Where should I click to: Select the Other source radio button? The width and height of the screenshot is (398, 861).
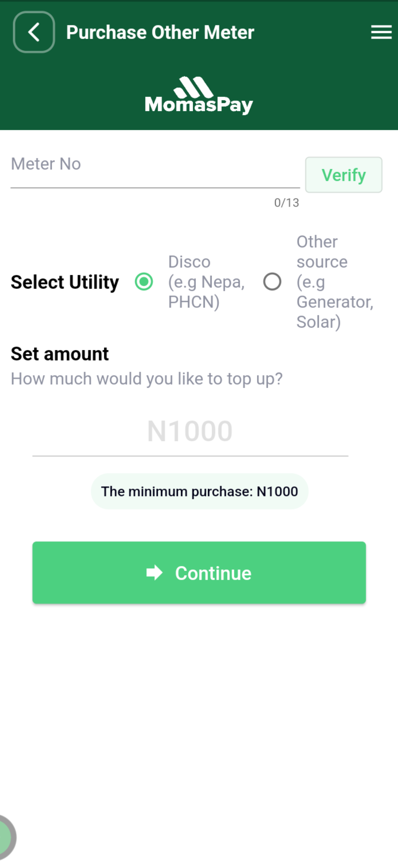click(x=272, y=282)
